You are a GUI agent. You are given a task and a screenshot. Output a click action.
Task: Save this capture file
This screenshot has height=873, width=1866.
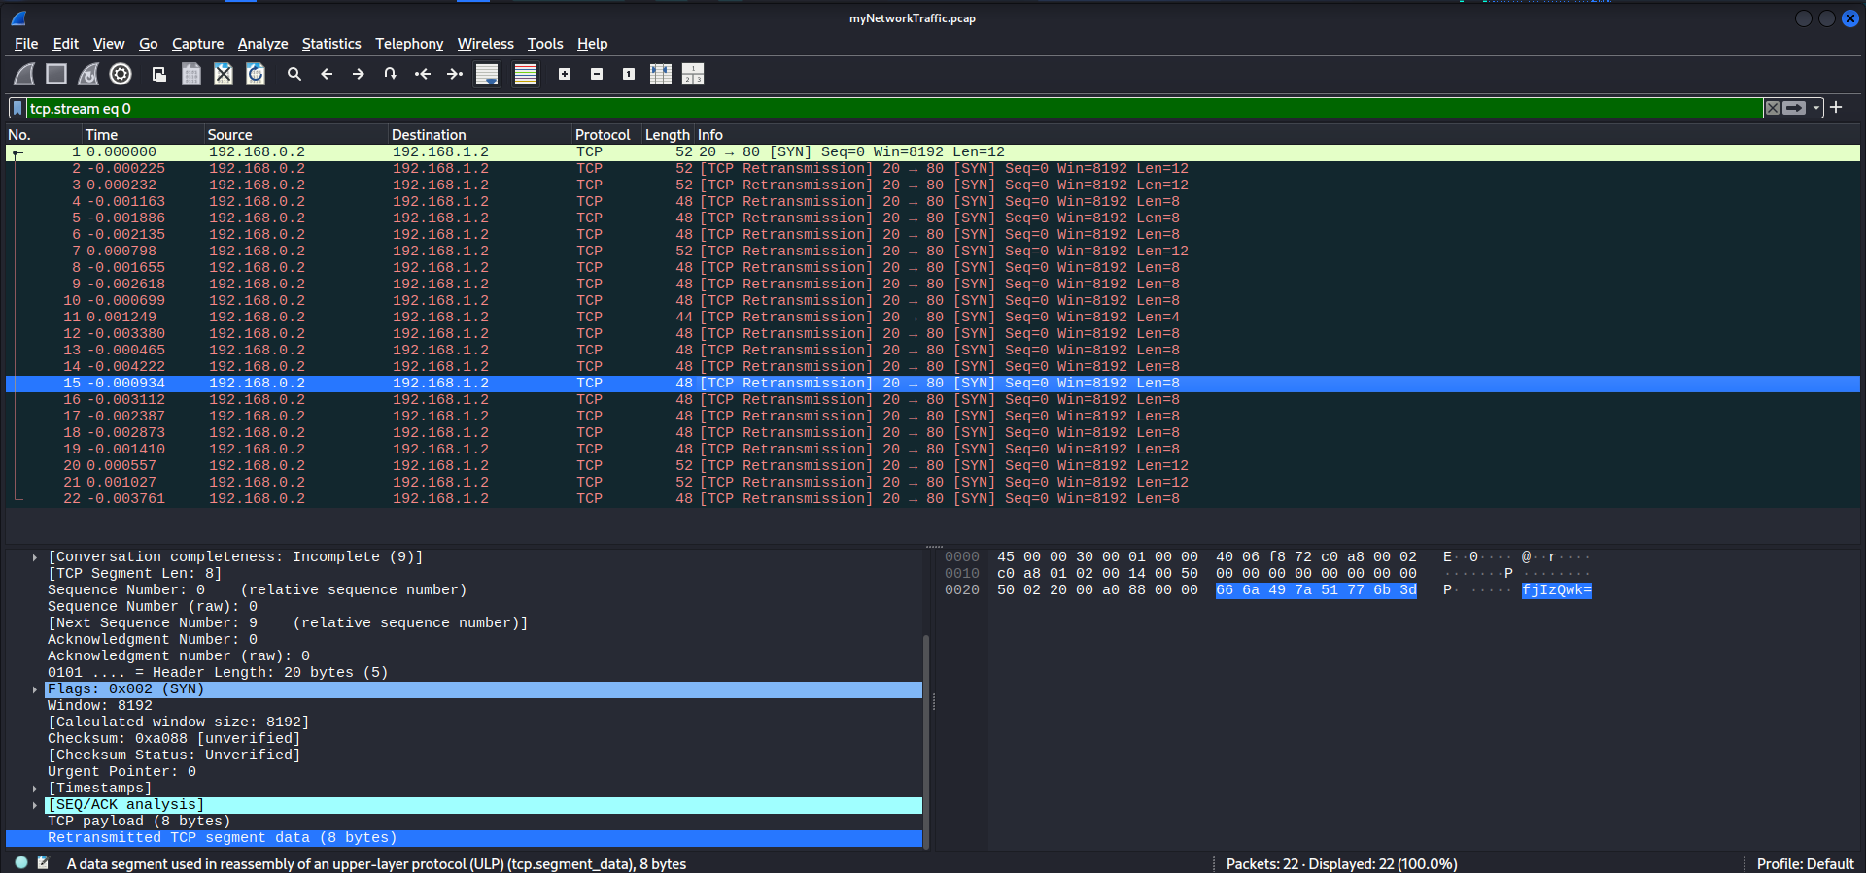191,74
